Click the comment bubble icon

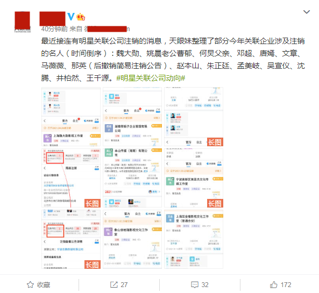195,284
